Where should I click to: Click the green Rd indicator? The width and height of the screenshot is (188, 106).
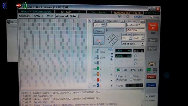tap(149, 69)
